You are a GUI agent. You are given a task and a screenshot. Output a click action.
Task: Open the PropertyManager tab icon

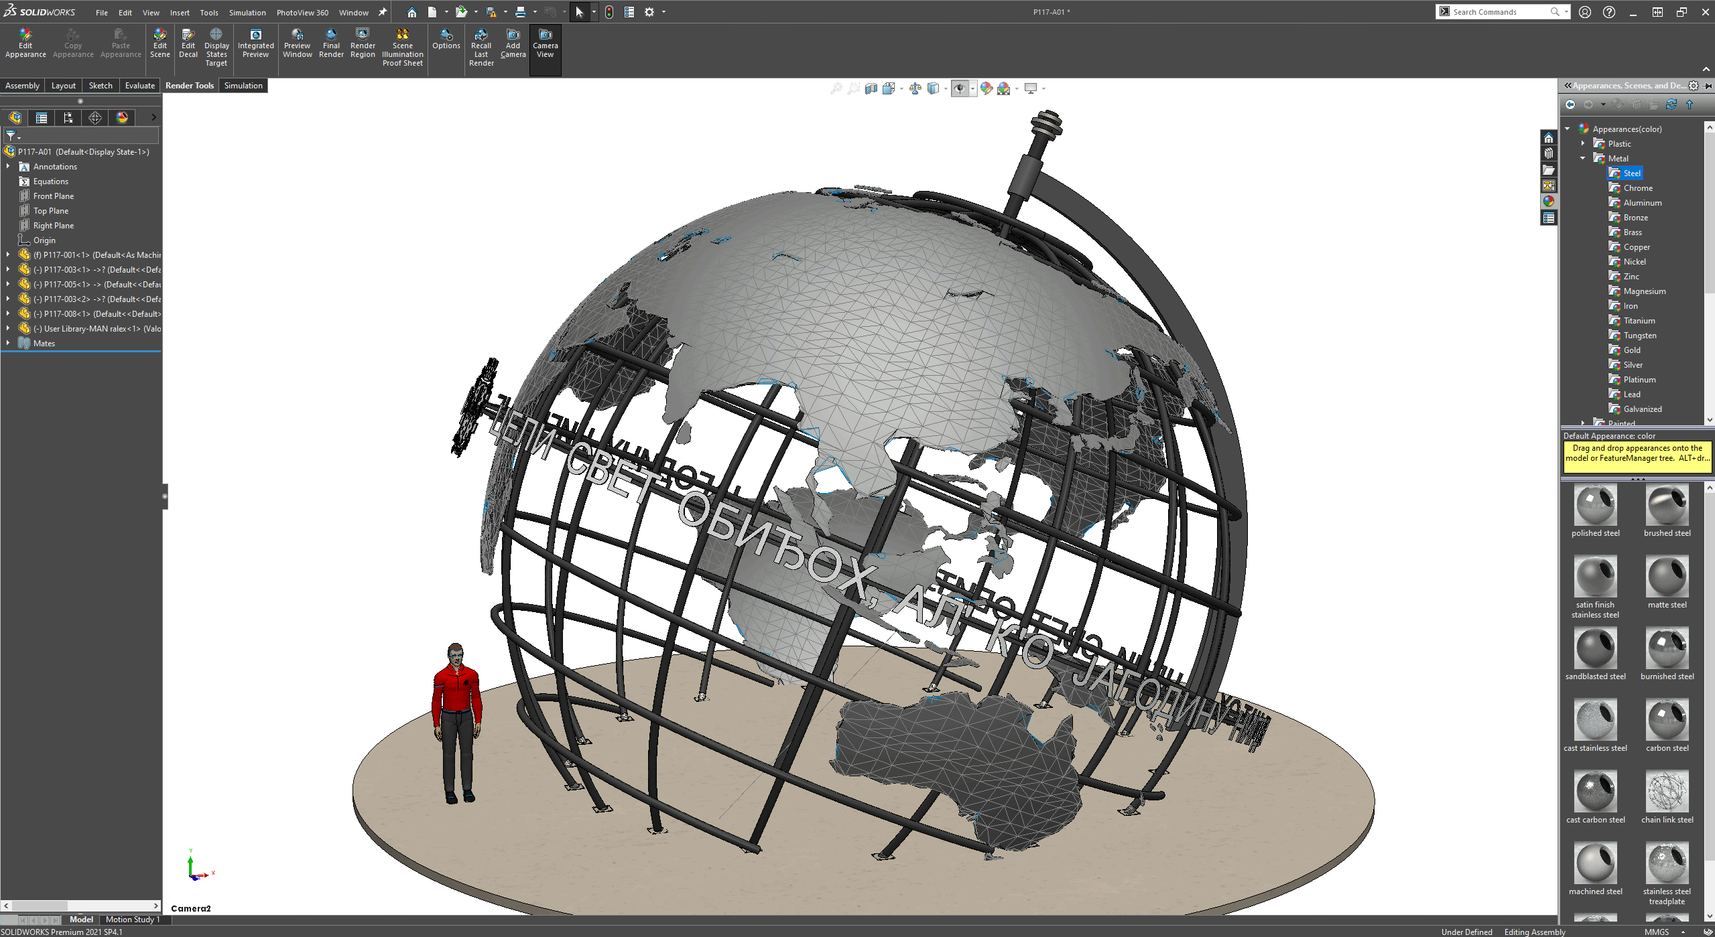pyautogui.click(x=42, y=118)
